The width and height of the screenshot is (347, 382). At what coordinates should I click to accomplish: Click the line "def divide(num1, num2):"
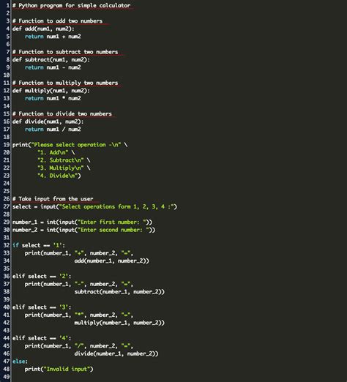[48, 121]
